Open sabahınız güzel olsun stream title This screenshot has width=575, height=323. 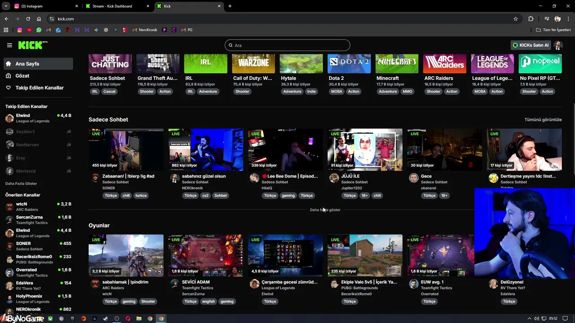(x=204, y=176)
